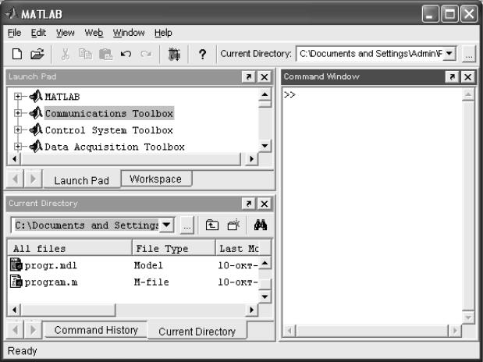The width and height of the screenshot is (483, 362).
Task: Select Data Acquisition Toolbox entry
Action: (x=115, y=147)
